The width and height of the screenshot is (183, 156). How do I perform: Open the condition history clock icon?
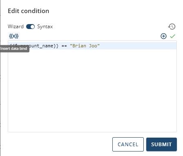[172, 27]
